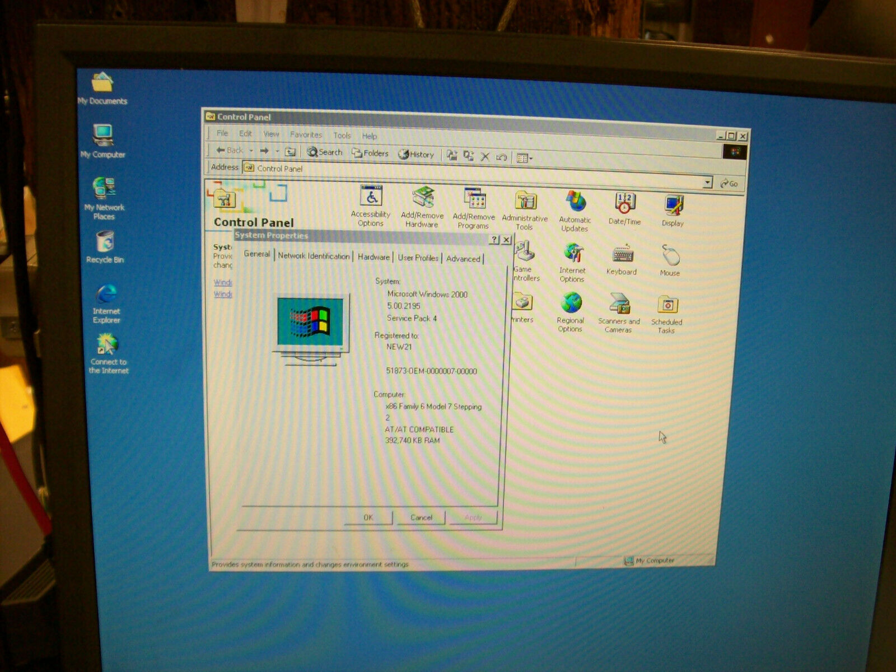
Task: Close the System Properties dialog
Action: point(506,240)
